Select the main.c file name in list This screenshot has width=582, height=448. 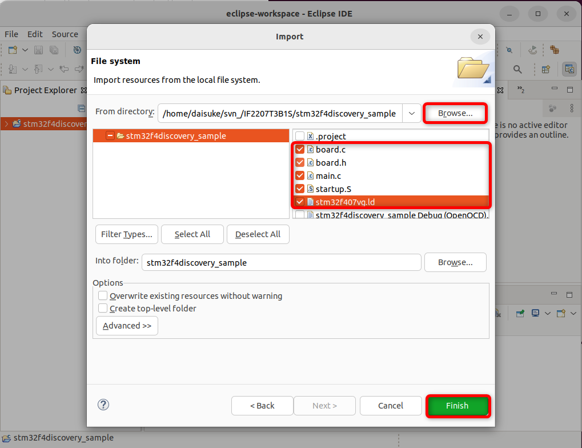coord(328,175)
